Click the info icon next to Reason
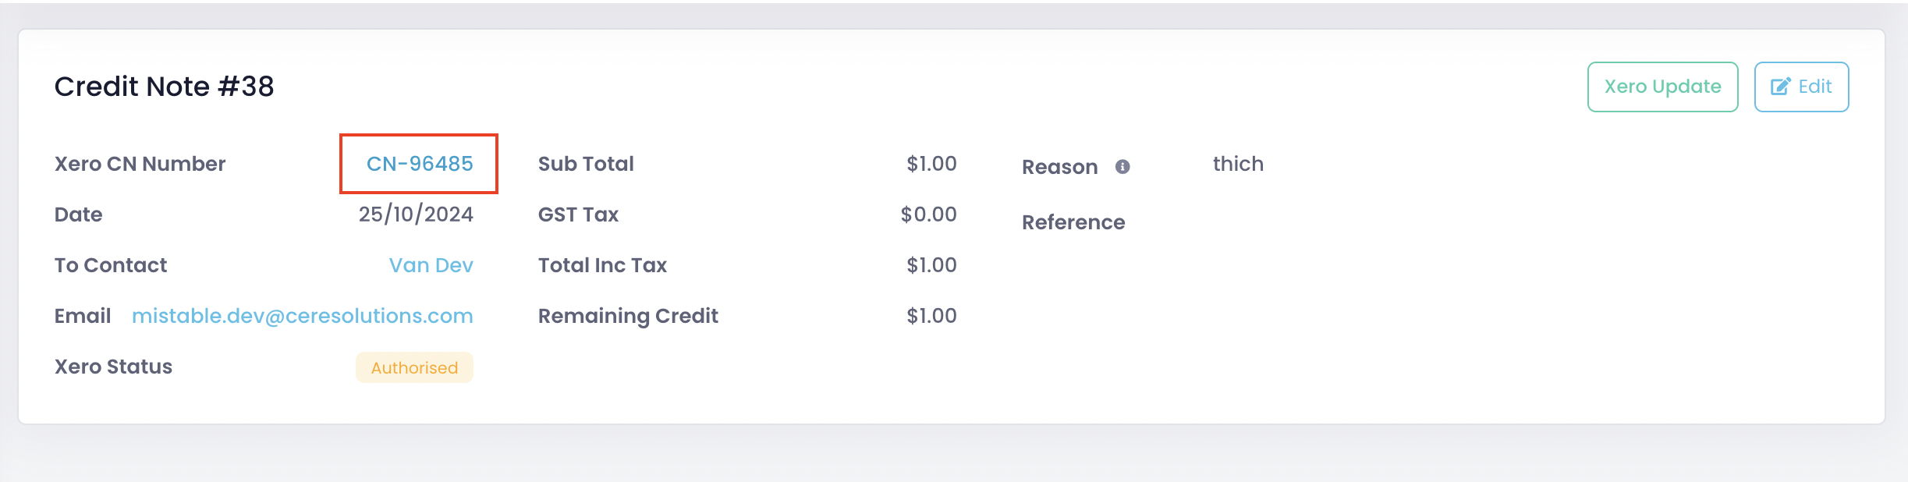1908x482 pixels. [1122, 167]
